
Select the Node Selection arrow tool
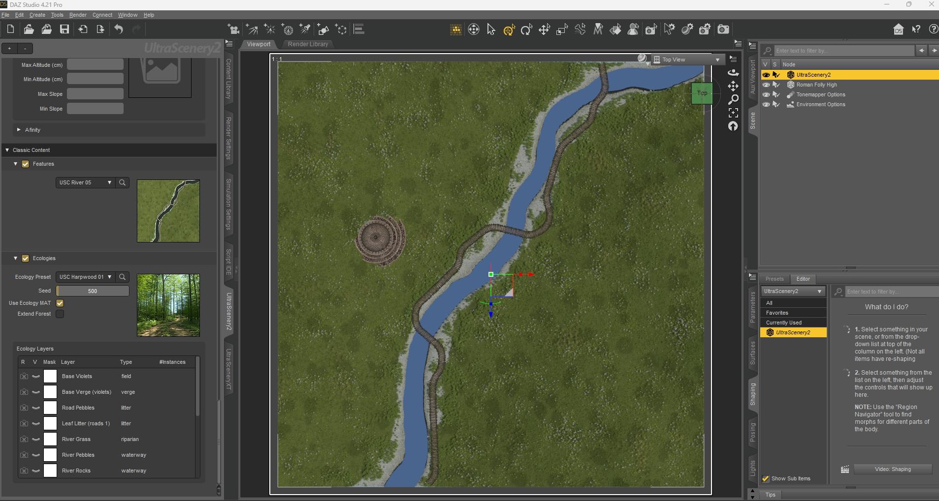[491, 29]
